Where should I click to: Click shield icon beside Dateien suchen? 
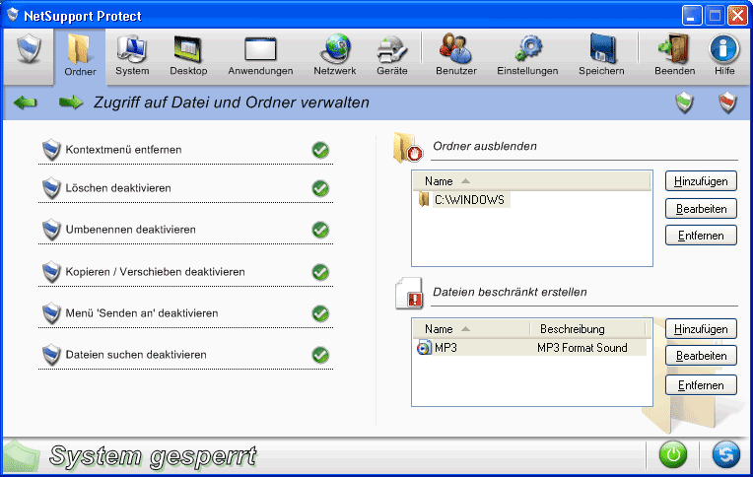(x=51, y=355)
